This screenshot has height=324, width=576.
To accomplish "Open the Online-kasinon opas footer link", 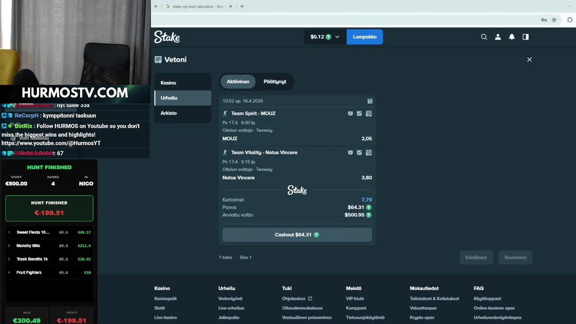I will click(x=494, y=308).
